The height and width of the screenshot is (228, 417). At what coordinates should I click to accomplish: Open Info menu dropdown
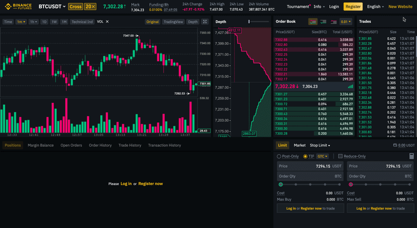319,7
